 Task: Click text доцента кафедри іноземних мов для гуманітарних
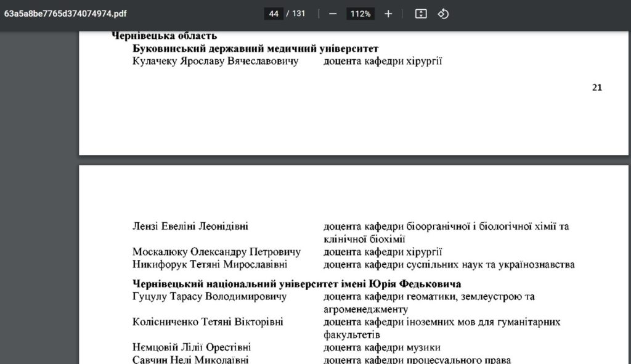(442, 322)
